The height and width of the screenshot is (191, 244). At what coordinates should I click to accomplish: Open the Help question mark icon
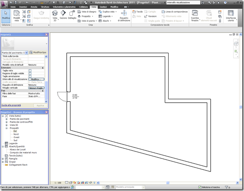(225, 3)
